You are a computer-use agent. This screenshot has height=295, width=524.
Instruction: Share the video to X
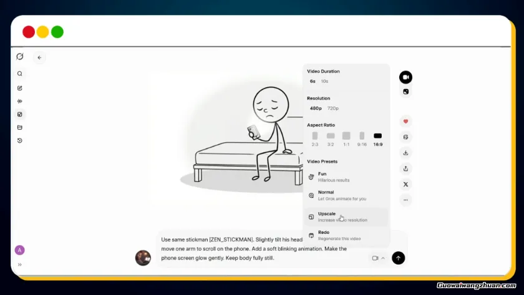pos(405,185)
